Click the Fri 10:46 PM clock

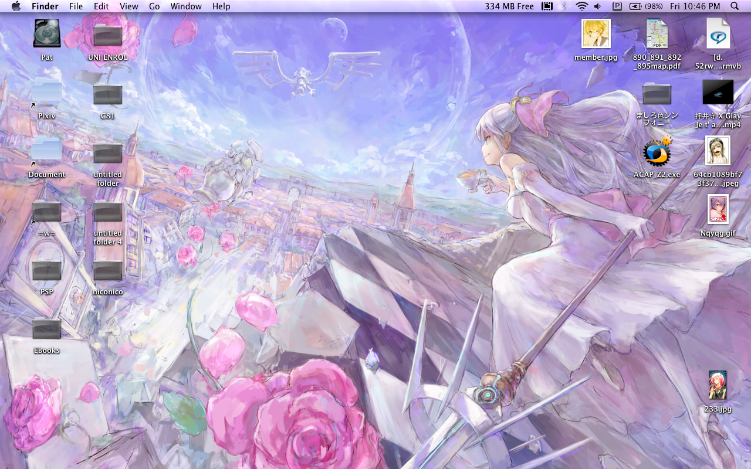pyautogui.click(x=695, y=6)
